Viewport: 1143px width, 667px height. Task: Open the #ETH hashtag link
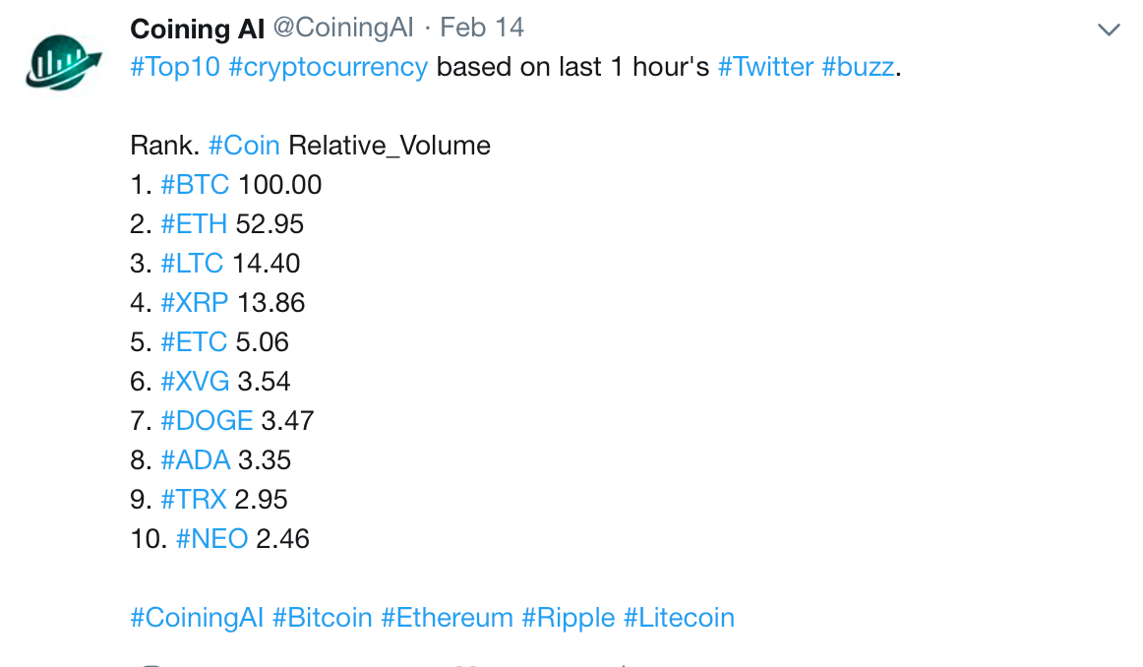point(194,224)
